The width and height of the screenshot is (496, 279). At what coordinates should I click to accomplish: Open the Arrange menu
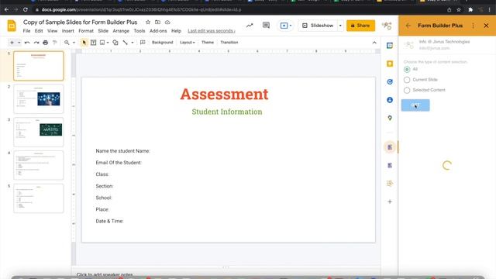[121, 31]
